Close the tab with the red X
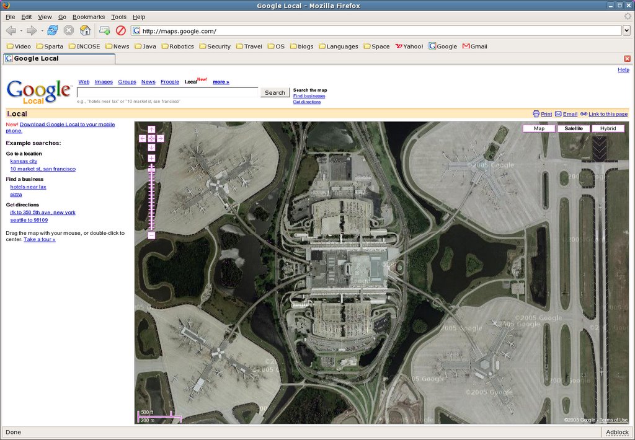This screenshot has width=635, height=440. click(628, 59)
